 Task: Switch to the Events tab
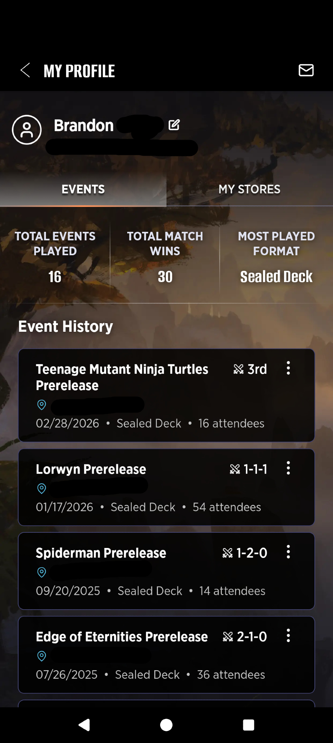(83, 189)
